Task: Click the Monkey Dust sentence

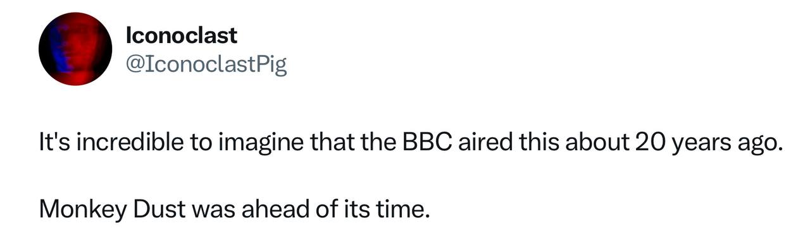Action: (x=235, y=207)
